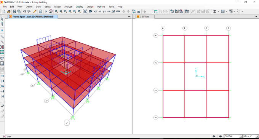This screenshot has width=259, height=139.
Task: Select the right 3-D View tab
Action: [144, 17]
